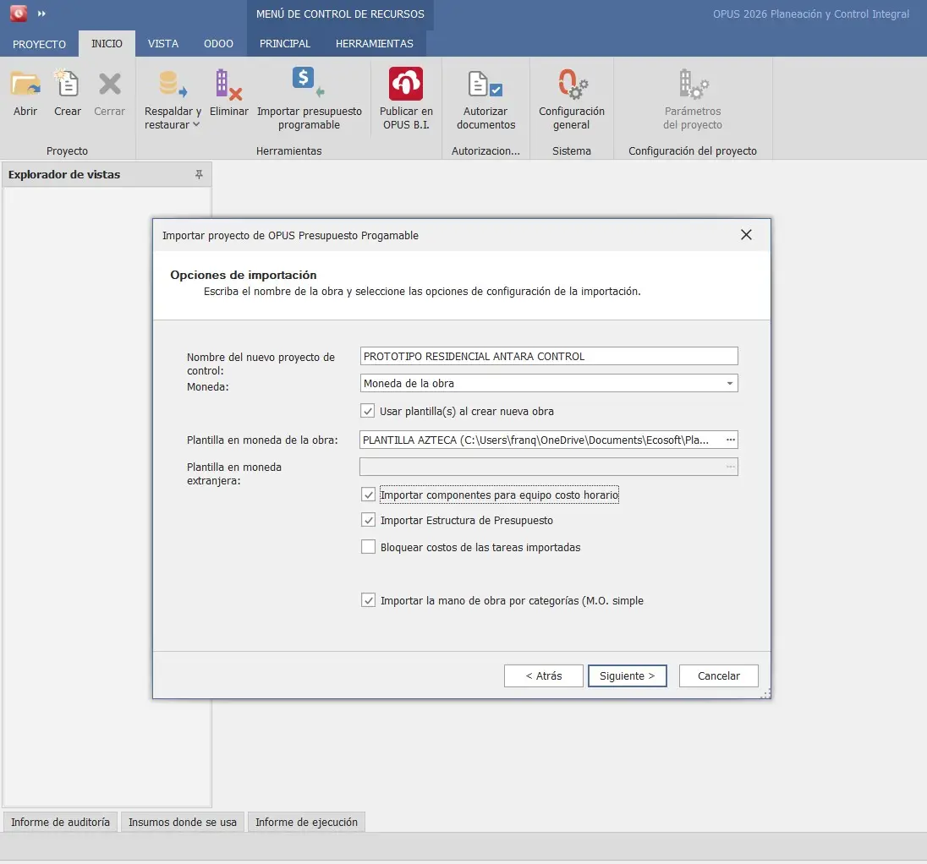Uncheck Usar plantilla(s) al crear nueva obra

coord(368,412)
